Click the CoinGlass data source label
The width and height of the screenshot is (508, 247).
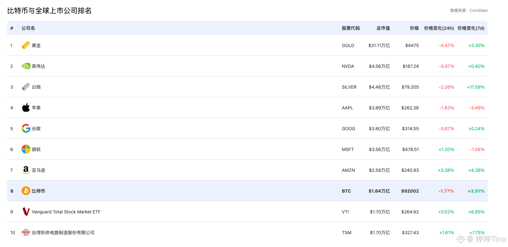tap(478, 11)
